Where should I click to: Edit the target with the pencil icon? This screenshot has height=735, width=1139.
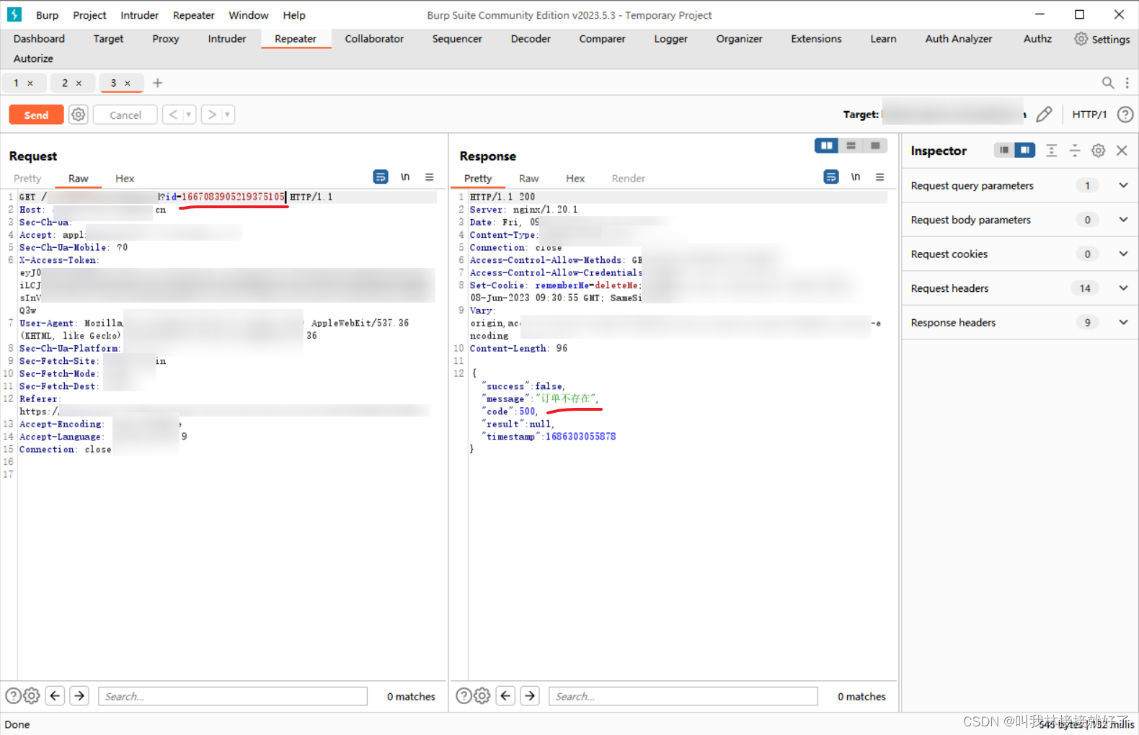1044,115
